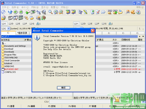
Task: Switch left panel to drive F
Action: click(x=25, y=24)
